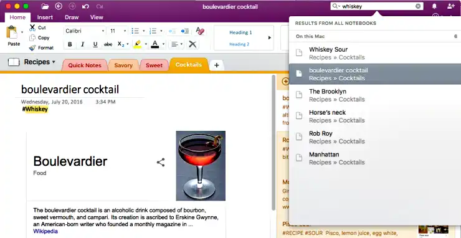Apply a bulleted list
The height and width of the screenshot is (238, 461).
point(135,31)
